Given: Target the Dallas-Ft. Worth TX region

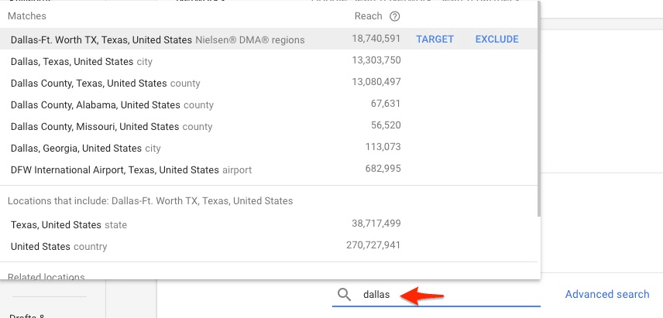Looking at the screenshot, I should (x=435, y=39).
